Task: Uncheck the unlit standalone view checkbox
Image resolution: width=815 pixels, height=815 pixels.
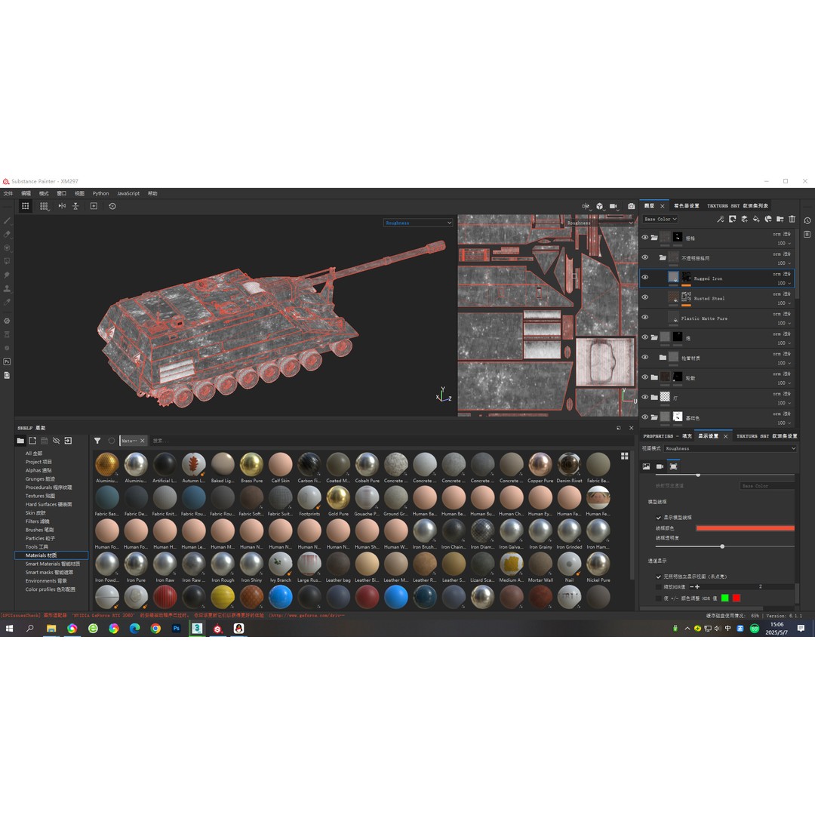Action: 659,577
